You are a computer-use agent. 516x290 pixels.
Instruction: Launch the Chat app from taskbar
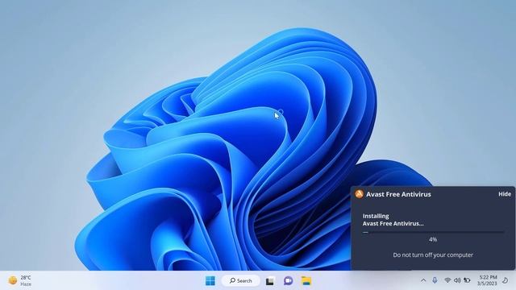click(x=289, y=281)
